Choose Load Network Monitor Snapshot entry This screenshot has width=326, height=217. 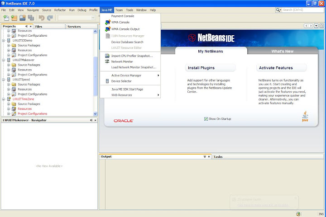(x=130, y=67)
